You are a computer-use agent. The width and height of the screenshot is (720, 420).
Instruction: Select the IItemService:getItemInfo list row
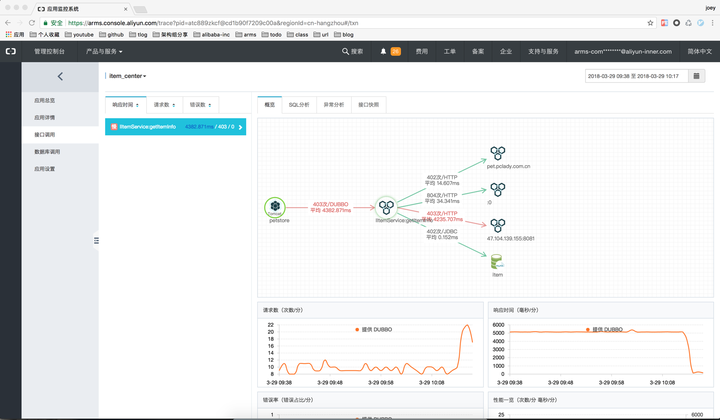click(175, 127)
